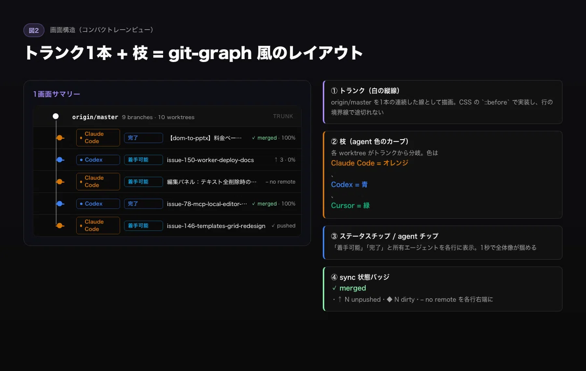Select the ④ sync 状態バッジ card heading
The height and width of the screenshot is (371, 586).
[x=360, y=277]
